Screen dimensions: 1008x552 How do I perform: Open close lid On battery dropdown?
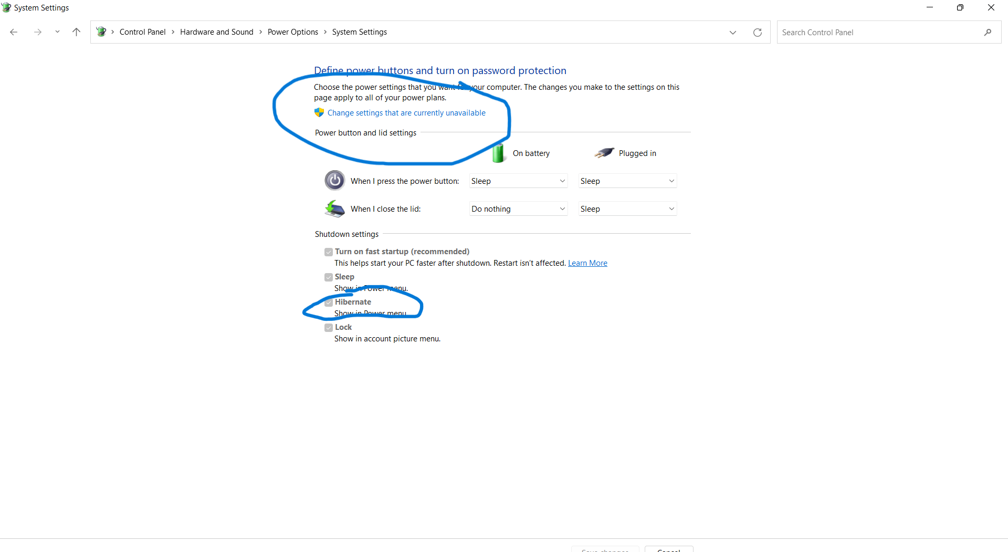pyautogui.click(x=518, y=209)
